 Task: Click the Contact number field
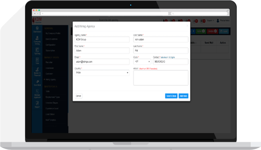point(171,62)
